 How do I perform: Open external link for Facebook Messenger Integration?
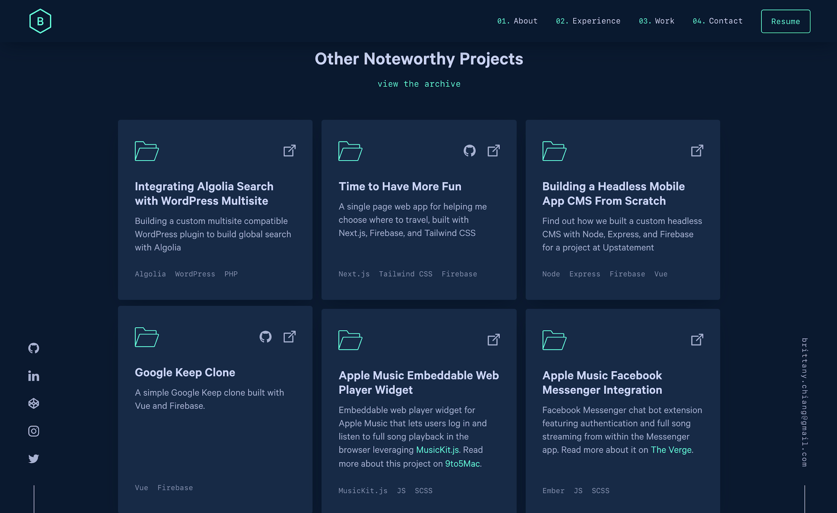(697, 340)
